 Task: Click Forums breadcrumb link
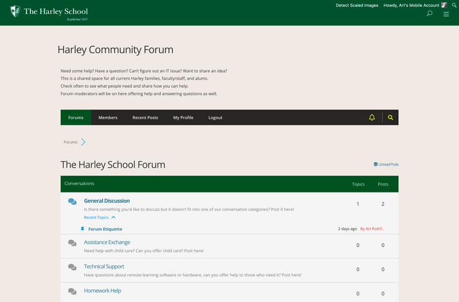pos(71,142)
